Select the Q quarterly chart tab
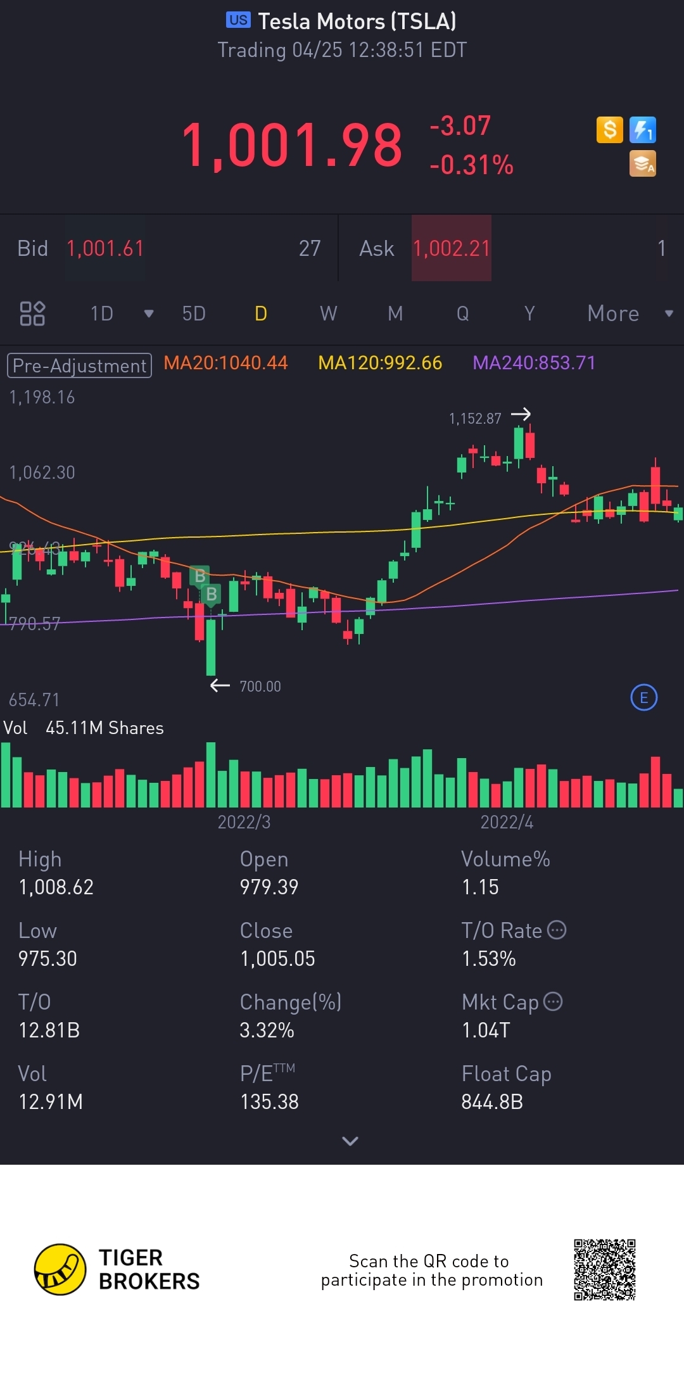This screenshot has height=1375, width=684. pos(463,314)
